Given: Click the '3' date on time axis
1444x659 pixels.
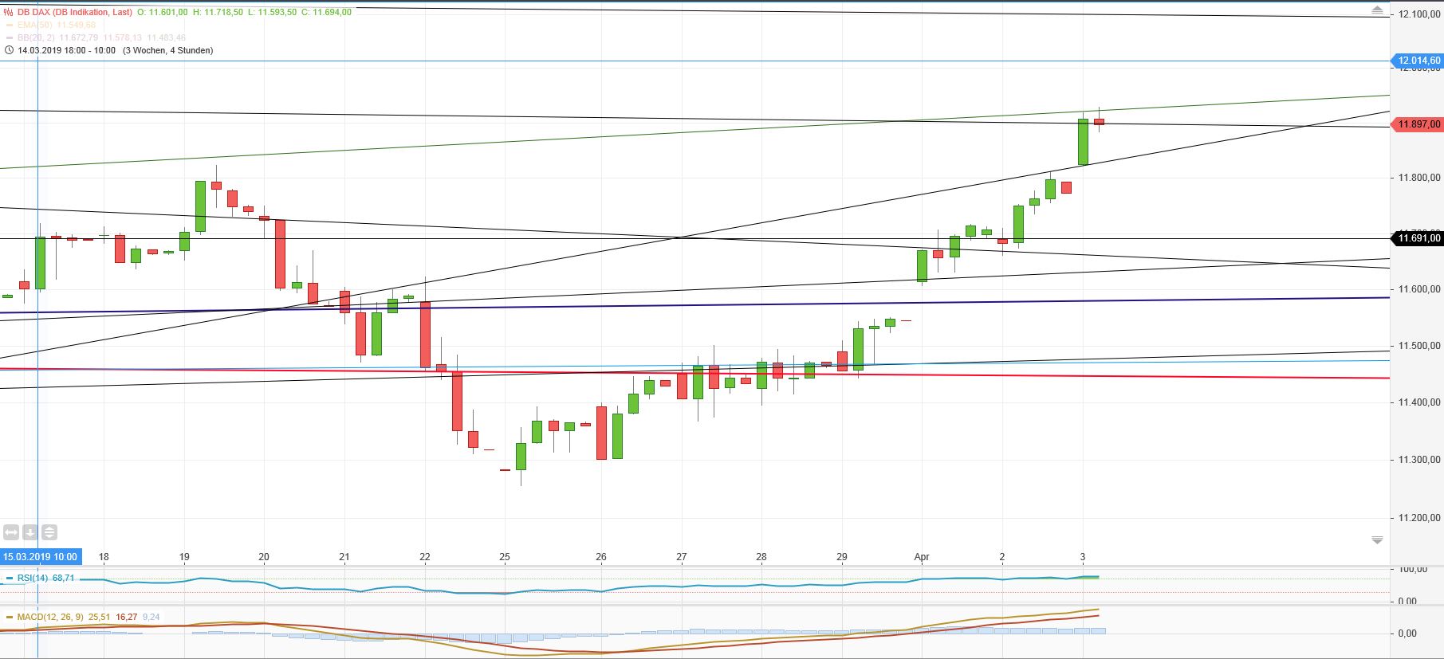Looking at the screenshot, I should [1082, 557].
